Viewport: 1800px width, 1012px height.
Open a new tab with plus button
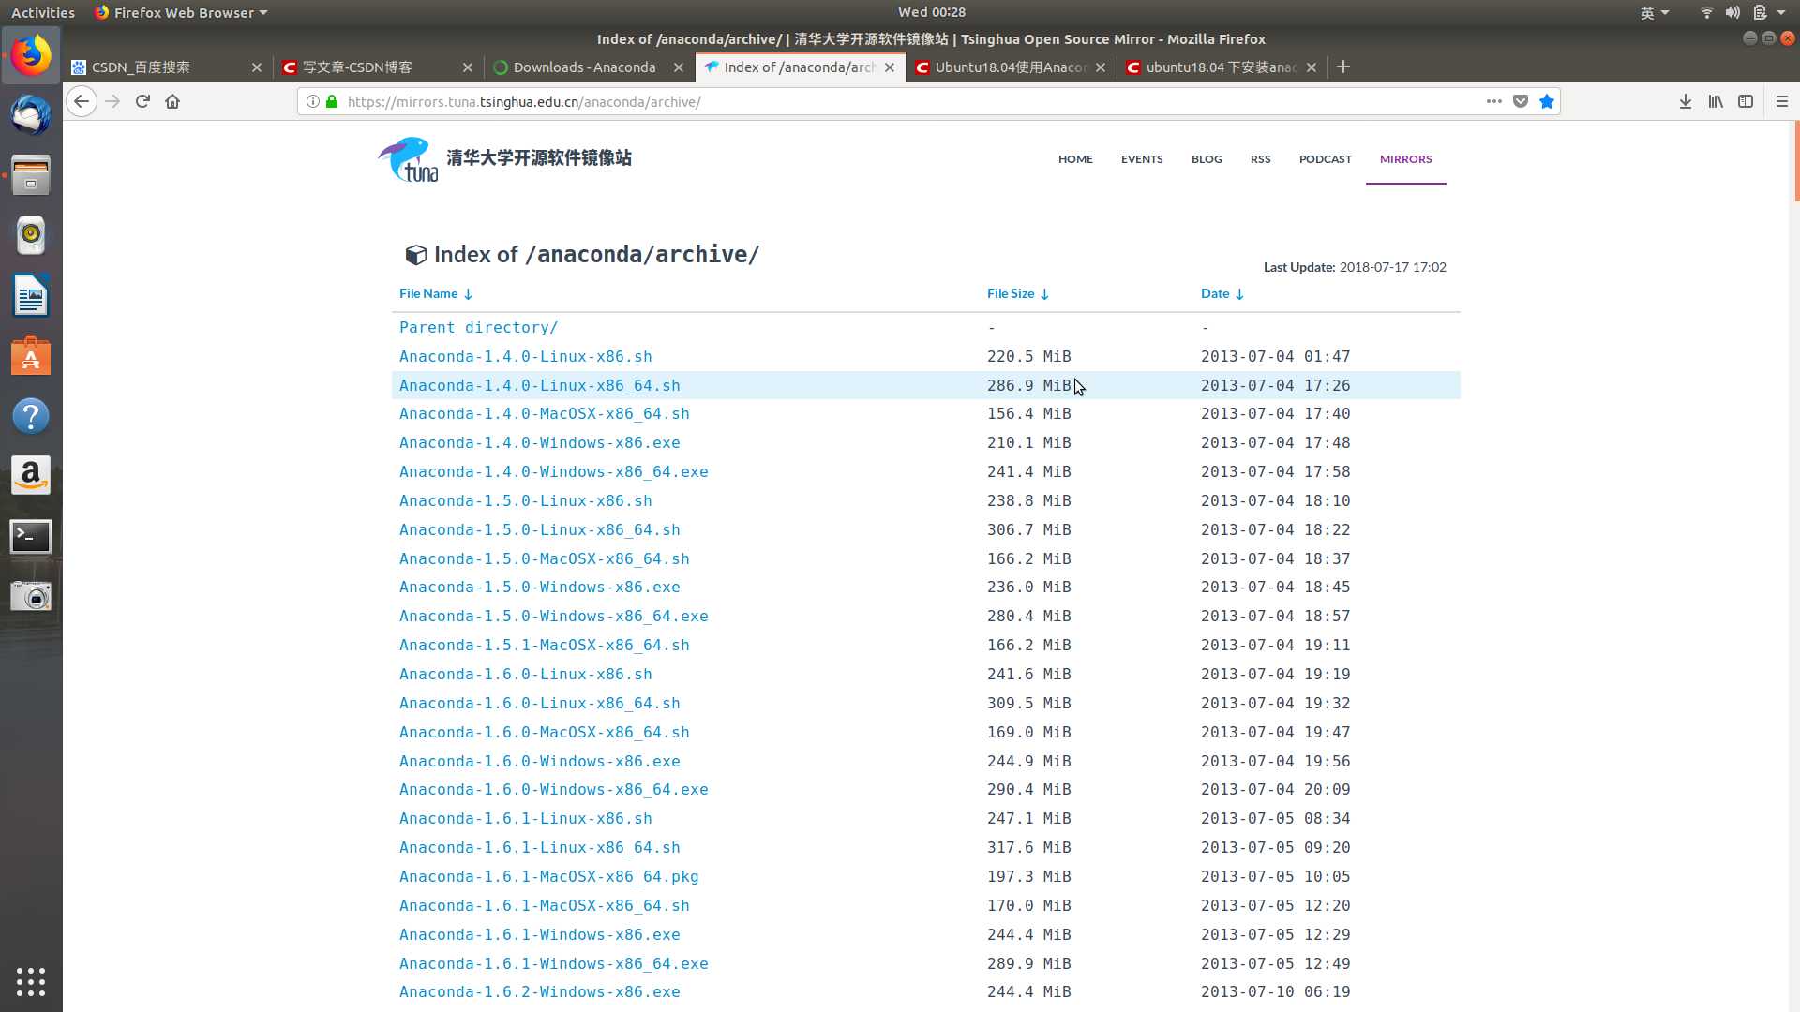[x=1343, y=67]
